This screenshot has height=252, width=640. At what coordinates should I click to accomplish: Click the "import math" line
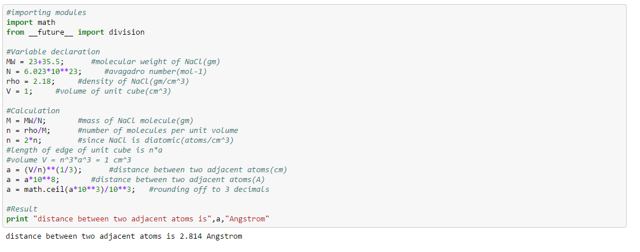click(31, 22)
